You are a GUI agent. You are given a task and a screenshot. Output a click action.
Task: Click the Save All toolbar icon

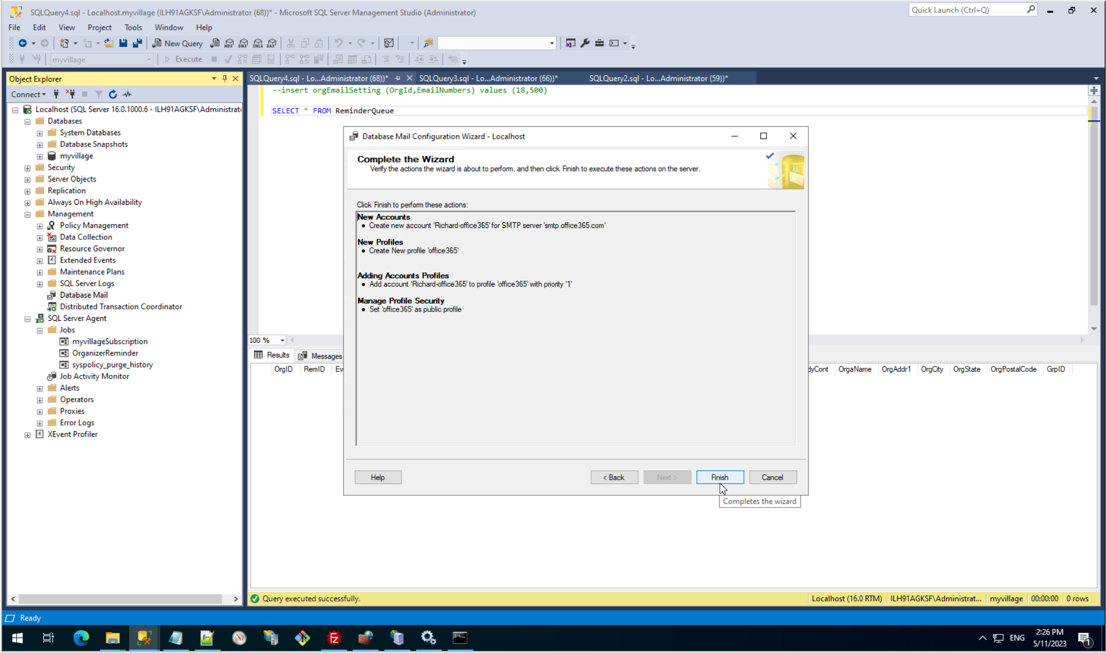tap(137, 43)
